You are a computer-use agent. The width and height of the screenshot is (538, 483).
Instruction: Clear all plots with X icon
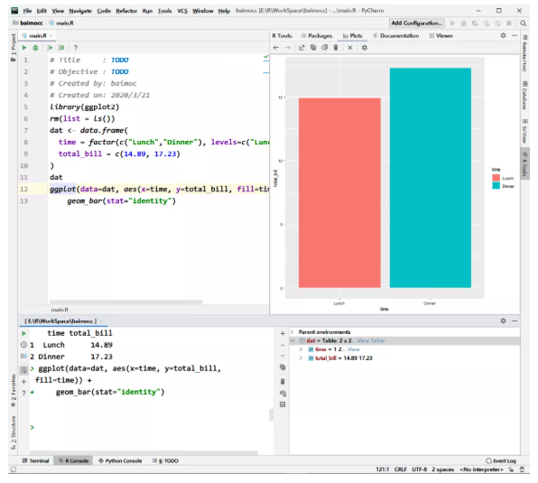350,48
